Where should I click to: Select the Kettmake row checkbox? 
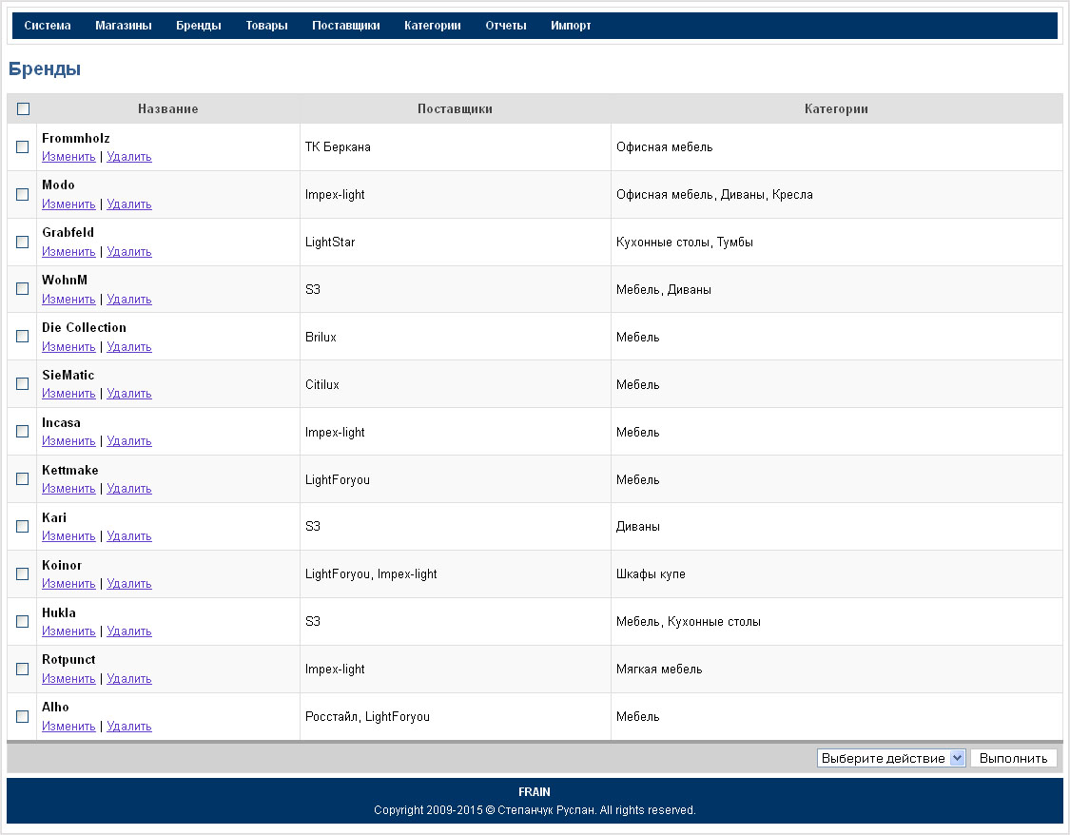tap(23, 479)
